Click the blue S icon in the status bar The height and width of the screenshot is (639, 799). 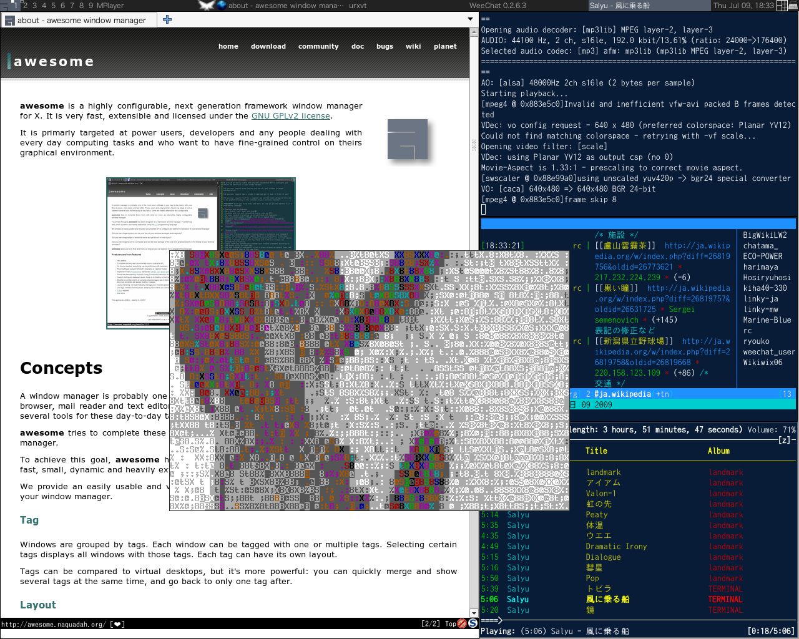tap(473, 623)
